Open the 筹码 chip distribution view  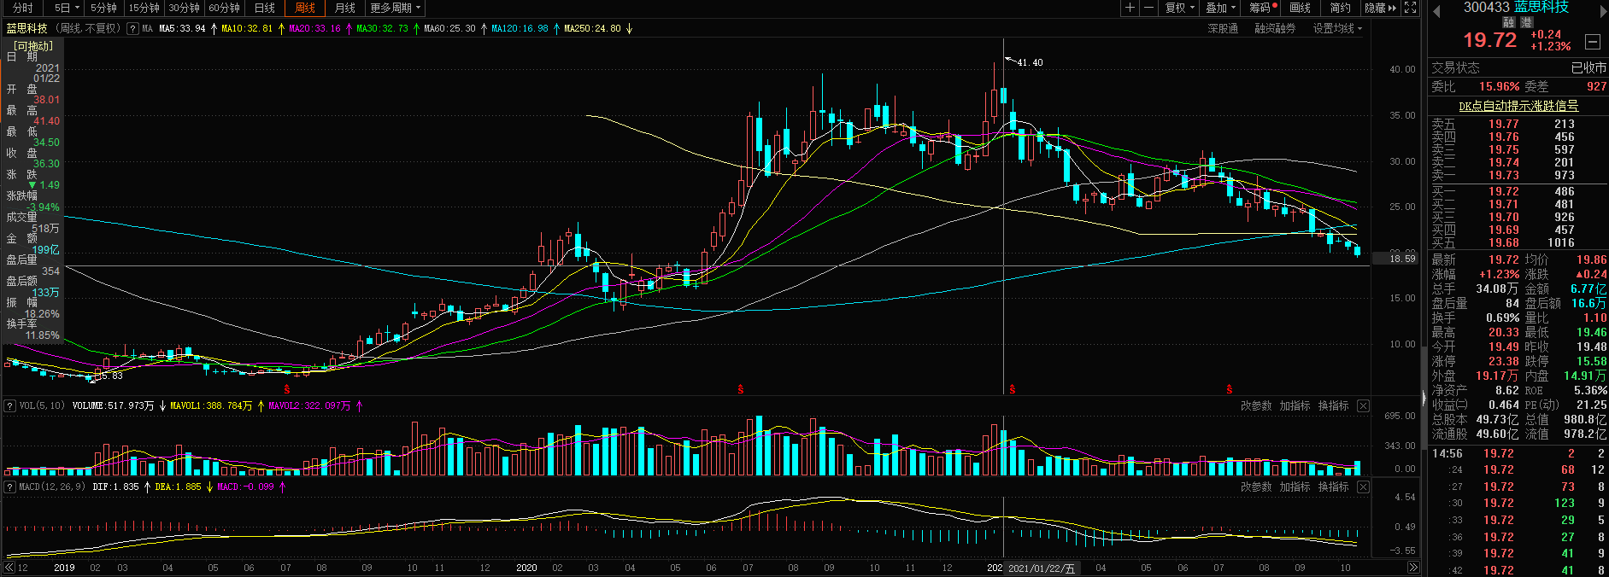click(x=1262, y=8)
